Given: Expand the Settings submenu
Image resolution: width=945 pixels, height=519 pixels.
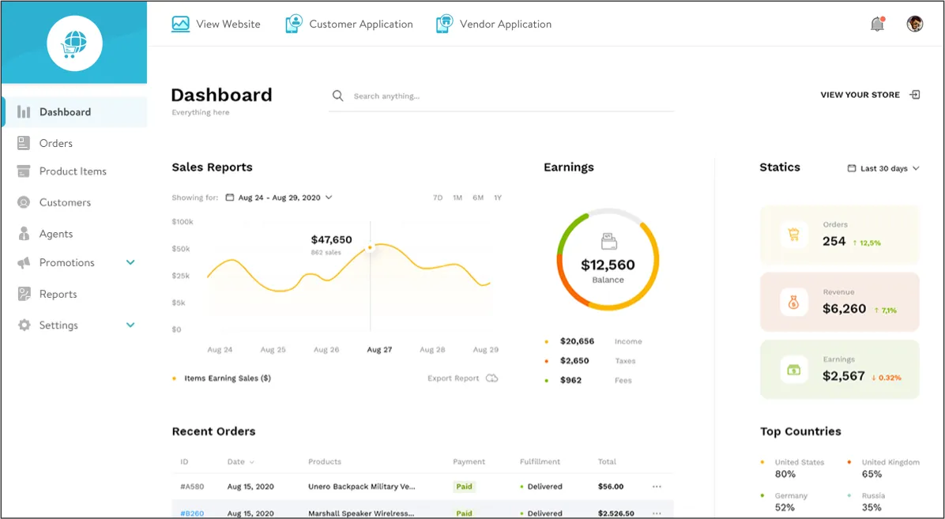Looking at the screenshot, I should 130,325.
